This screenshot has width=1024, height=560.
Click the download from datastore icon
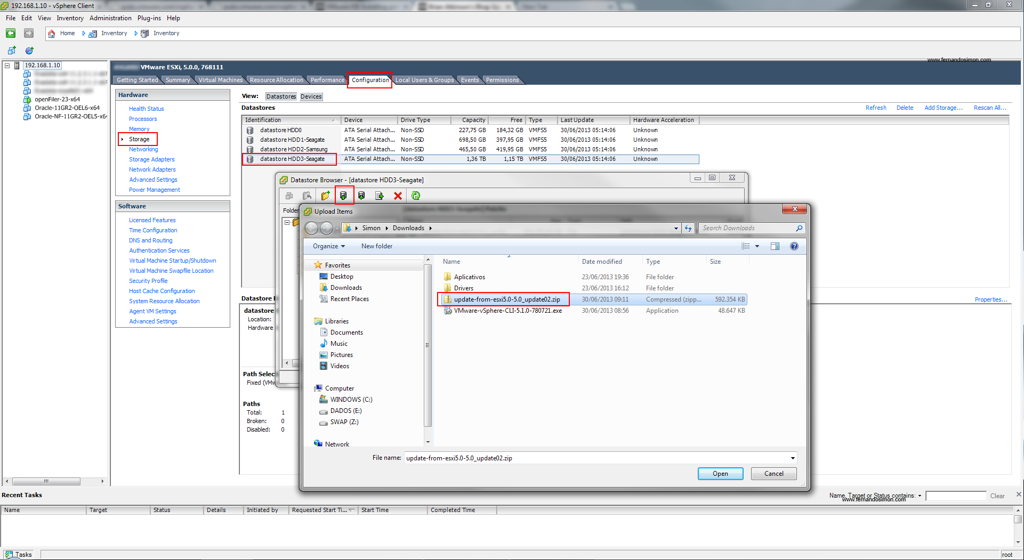361,196
